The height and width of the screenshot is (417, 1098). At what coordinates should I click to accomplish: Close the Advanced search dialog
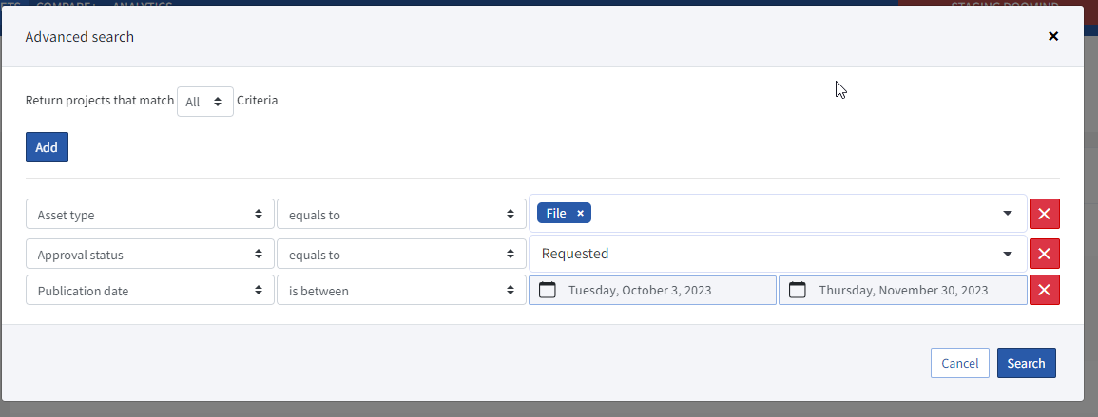pyautogui.click(x=1052, y=36)
